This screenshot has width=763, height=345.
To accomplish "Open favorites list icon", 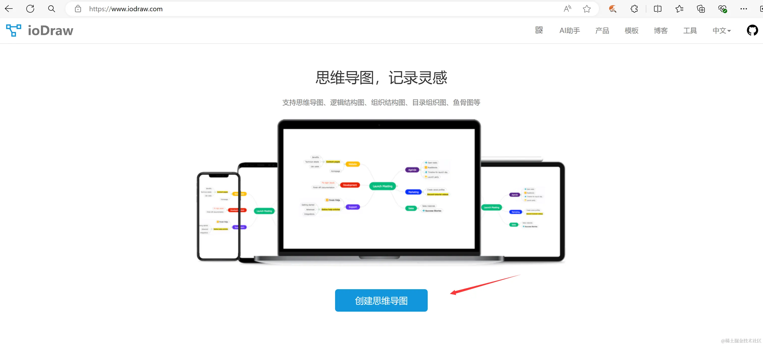I will [679, 9].
